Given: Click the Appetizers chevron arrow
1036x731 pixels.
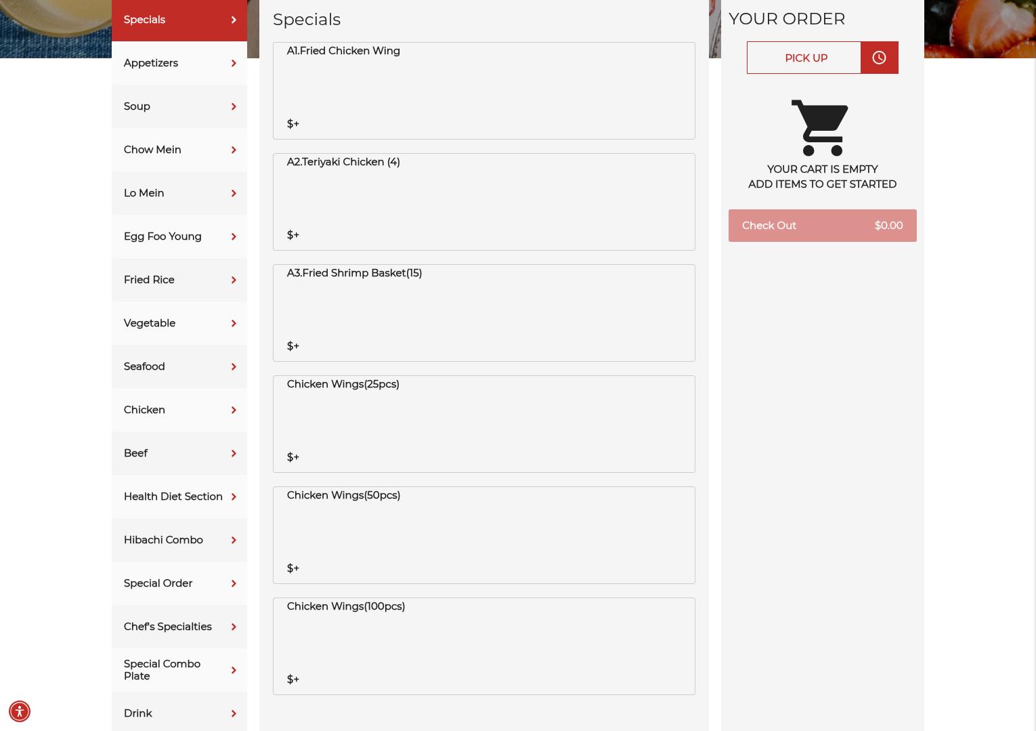Looking at the screenshot, I should (x=234, y=63).
